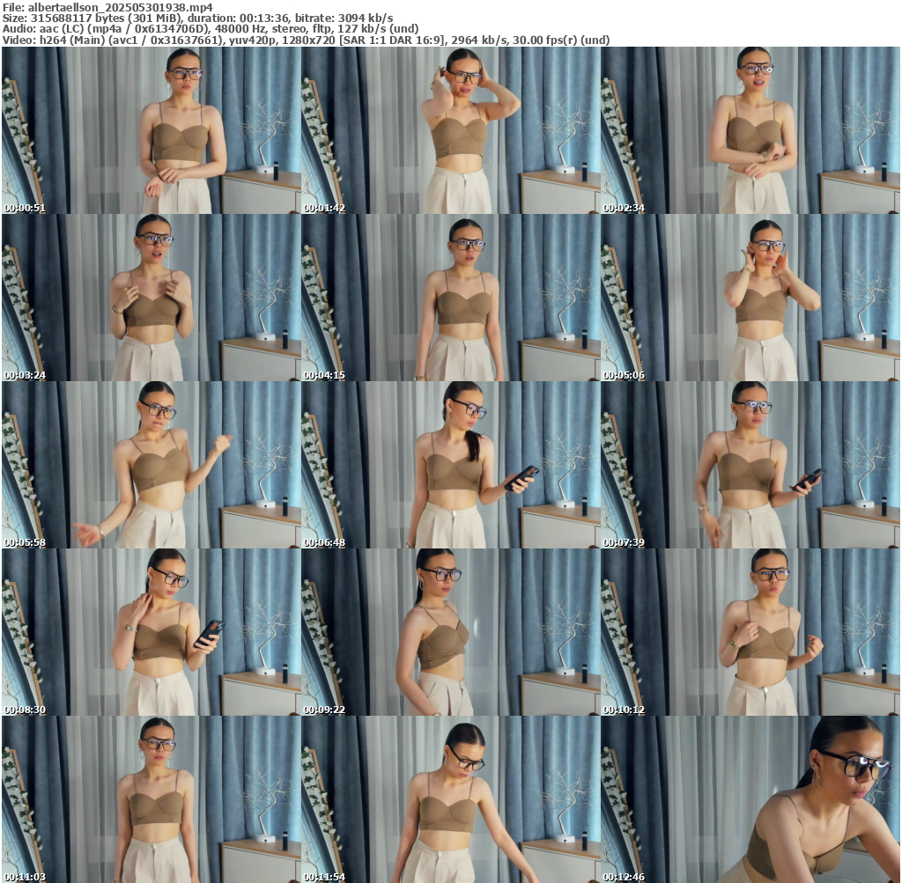Select the frame at 00:11:54
This screenshot has width=902, height=883.
[450, 798]
